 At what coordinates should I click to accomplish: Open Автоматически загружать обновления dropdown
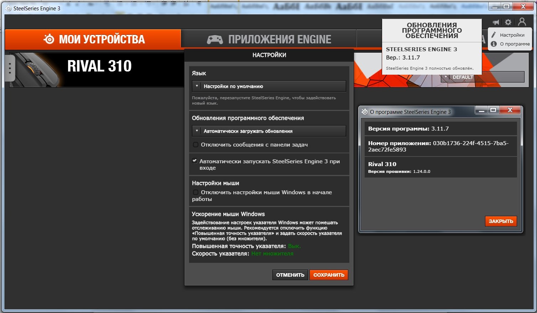pyautogui.click(x=269, y=131)
